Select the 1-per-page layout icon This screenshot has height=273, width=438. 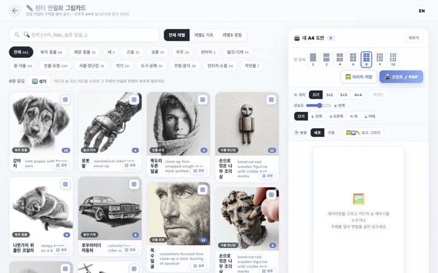(313, 60)
